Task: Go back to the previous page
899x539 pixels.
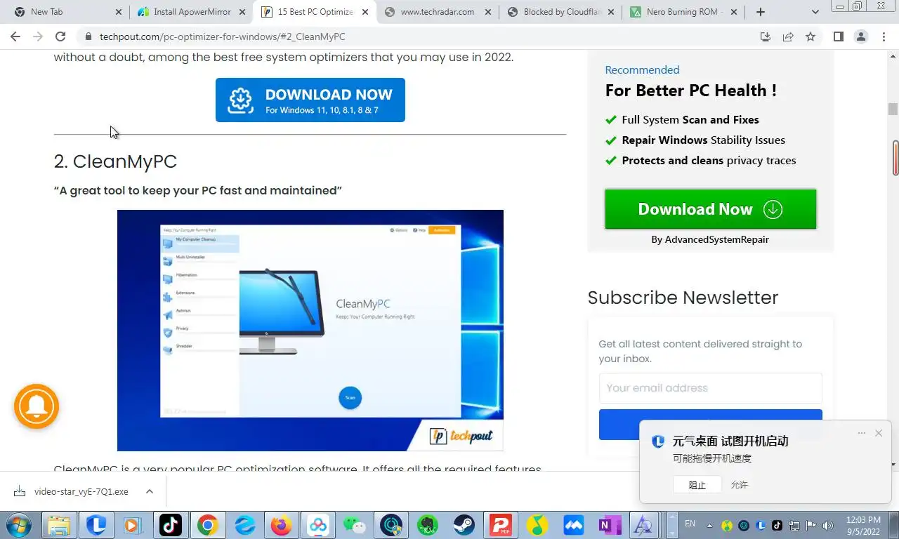Action: click(x=15, y=36)
